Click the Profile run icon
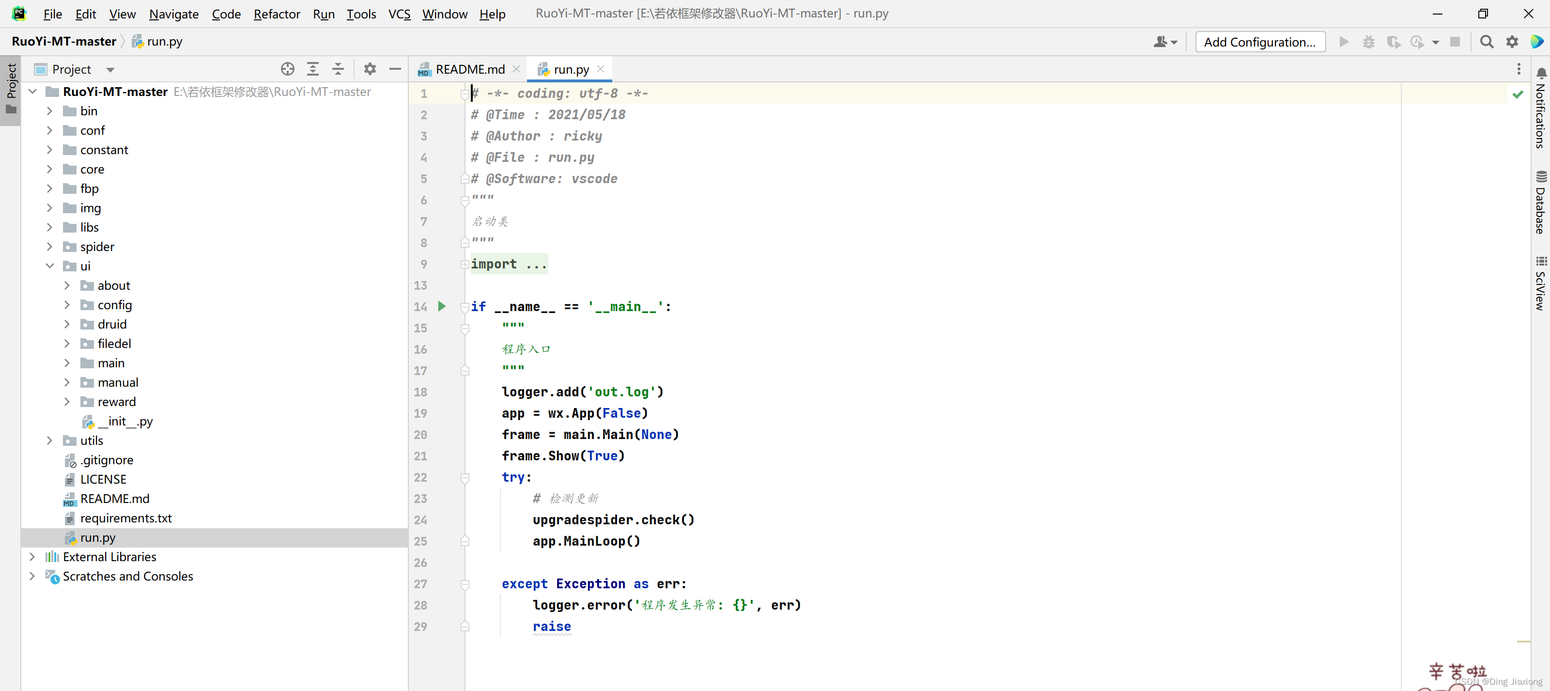This screenshot has width=1550, height=691. click(1418, 42)
